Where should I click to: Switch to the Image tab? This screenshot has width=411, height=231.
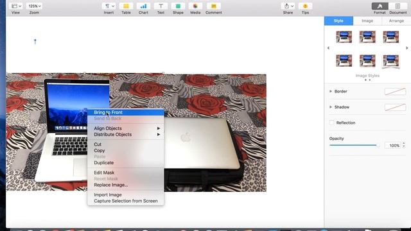[367, 21]
